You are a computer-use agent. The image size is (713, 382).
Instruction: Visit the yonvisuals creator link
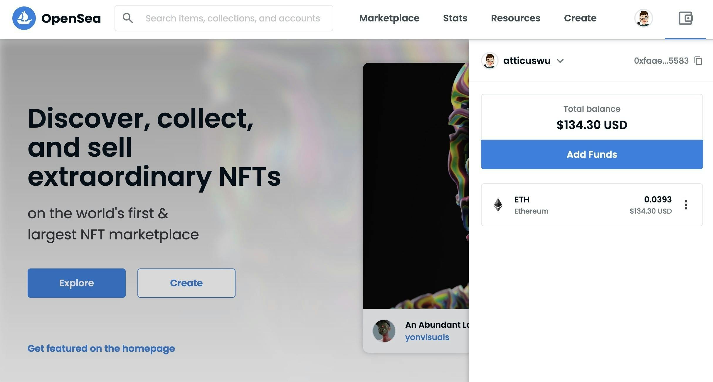pyautogui.click(x=427, y=337)
